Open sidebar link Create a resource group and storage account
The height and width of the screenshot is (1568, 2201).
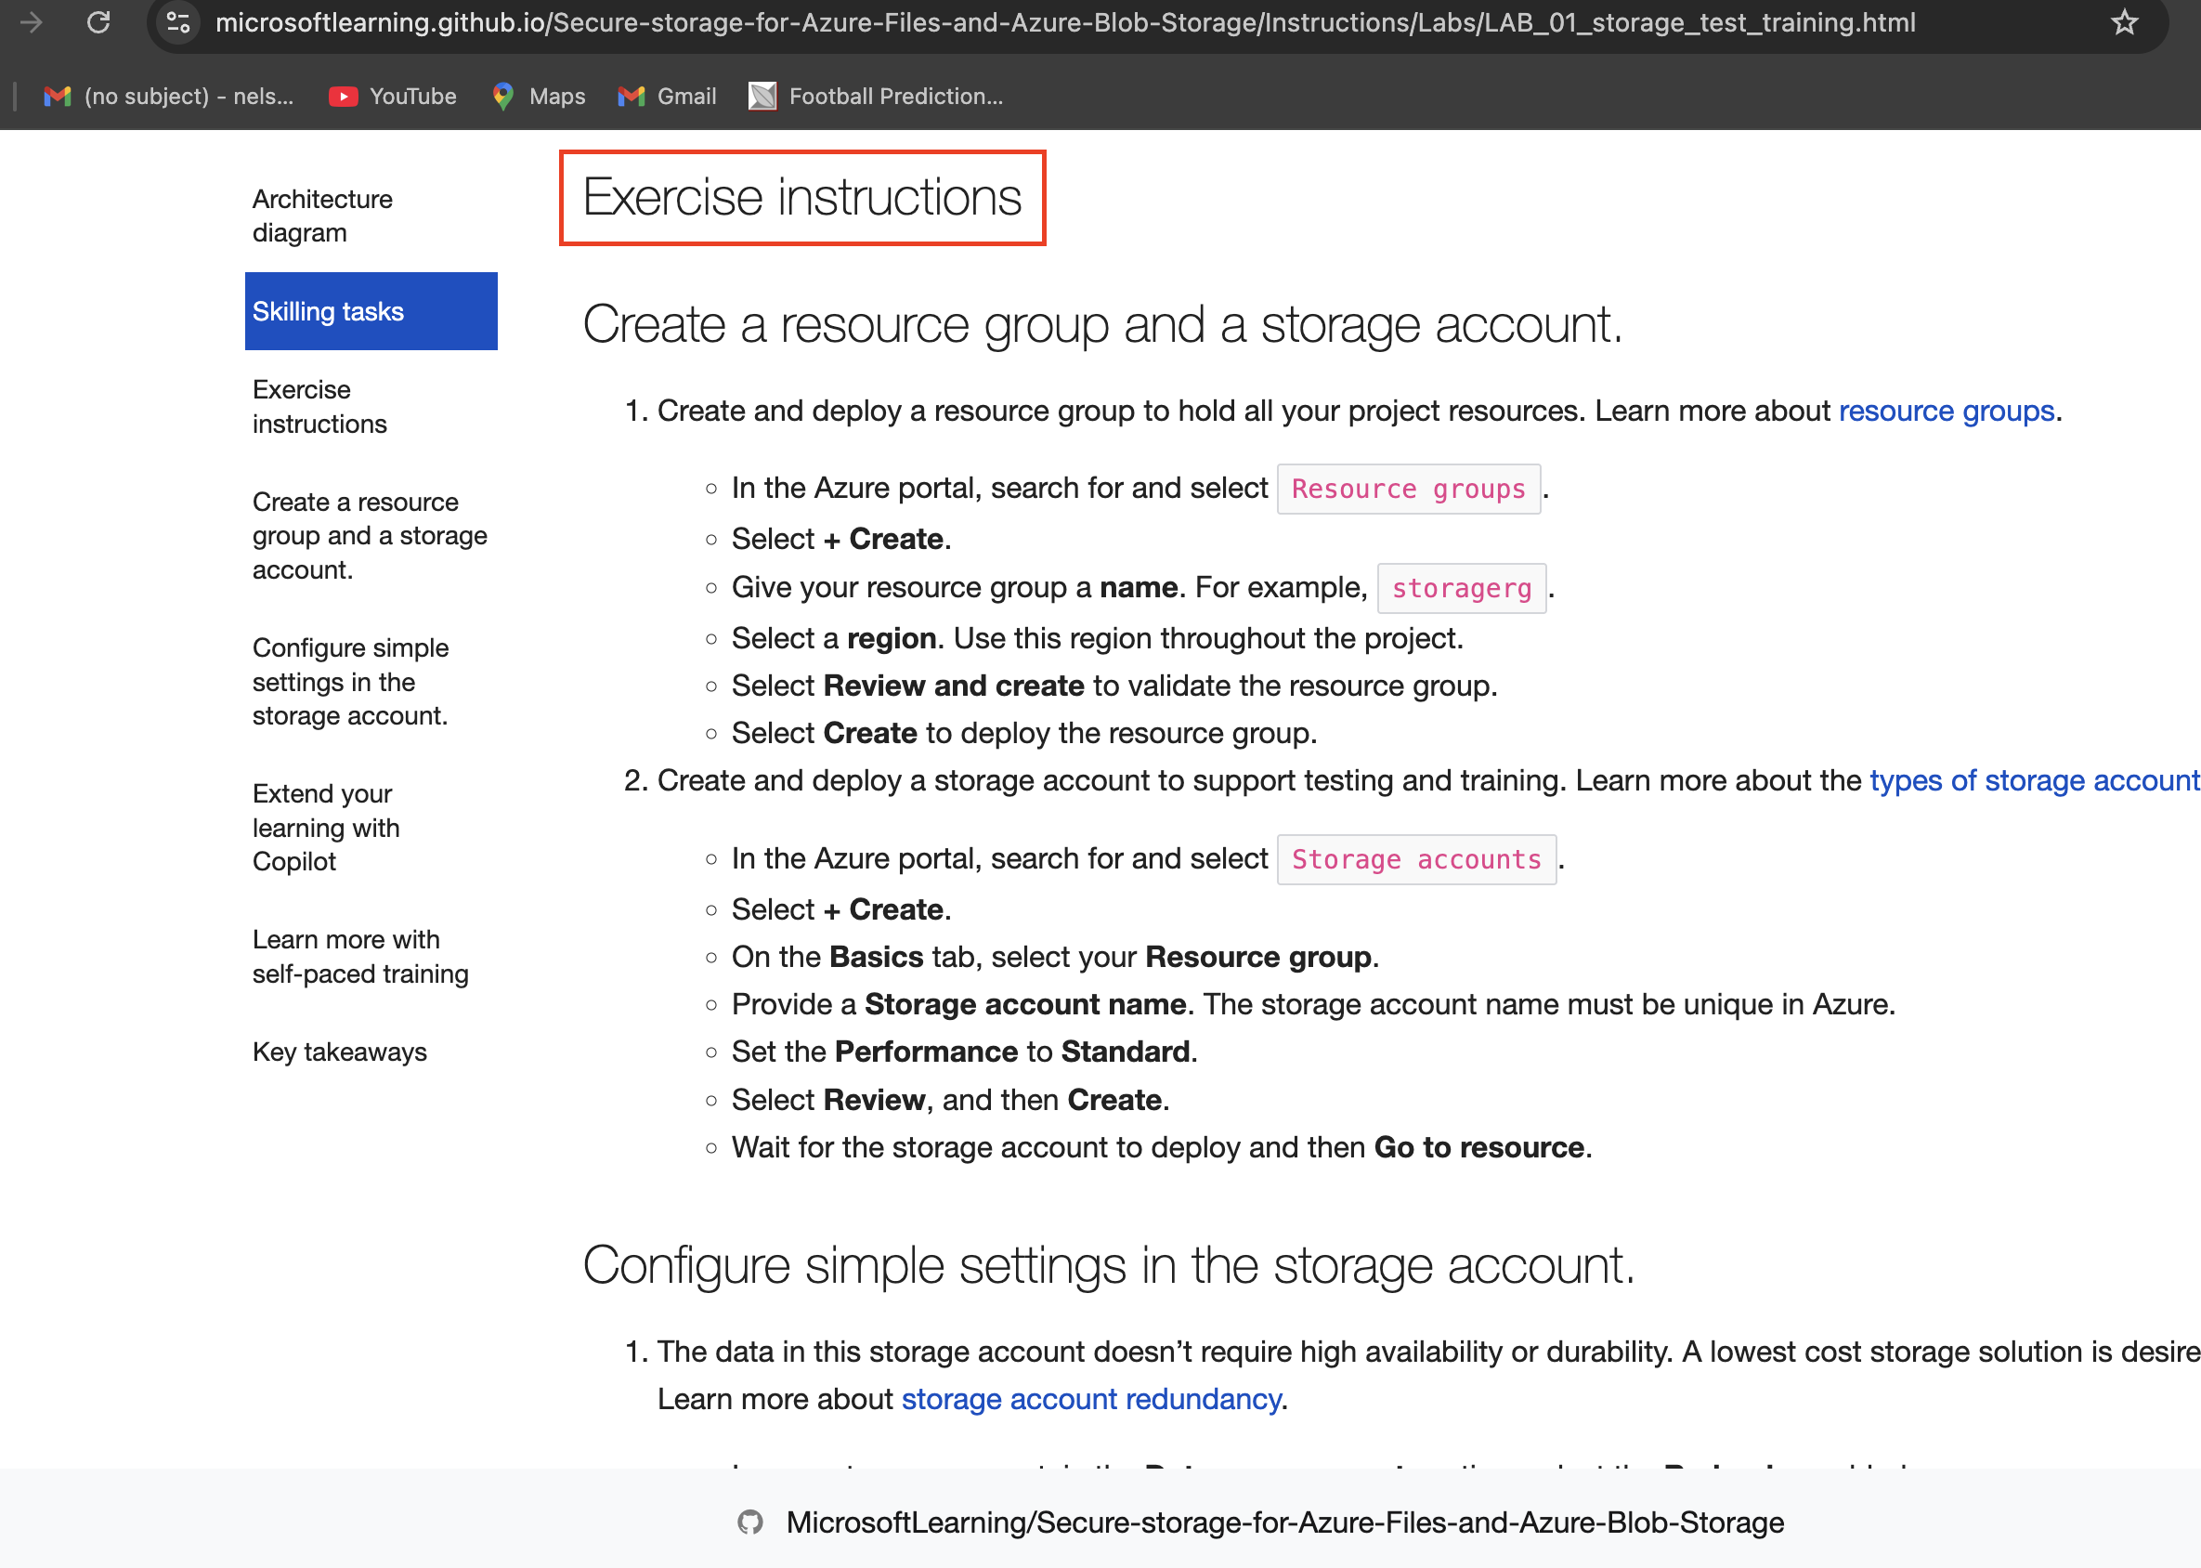click(370, 536)
